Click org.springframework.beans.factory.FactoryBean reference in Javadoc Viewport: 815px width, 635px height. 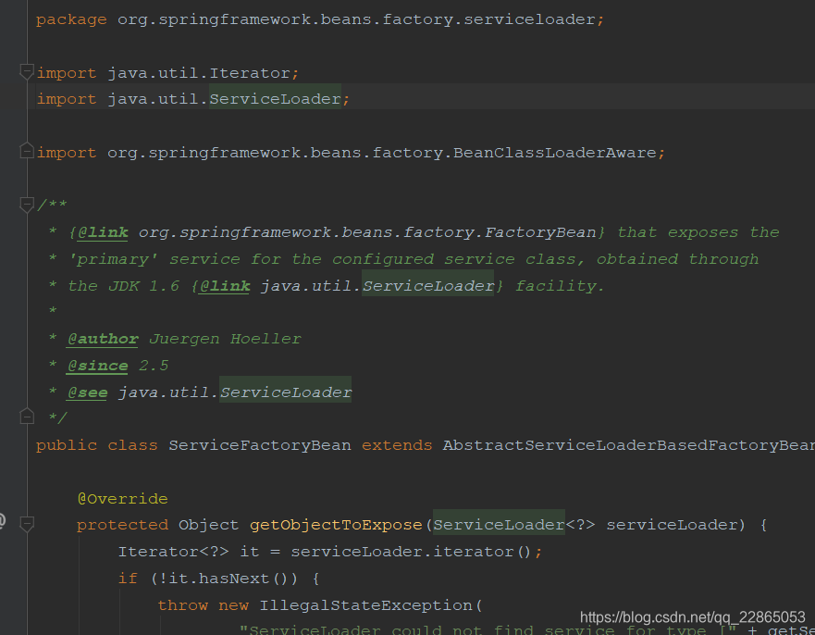pos(367,232)
